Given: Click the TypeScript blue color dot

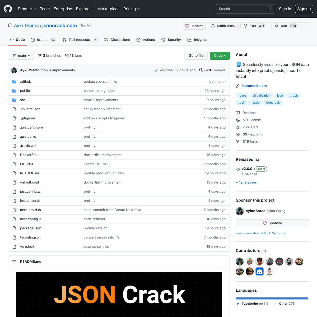Looking at the screenshot, I should (x=238, y=304).
